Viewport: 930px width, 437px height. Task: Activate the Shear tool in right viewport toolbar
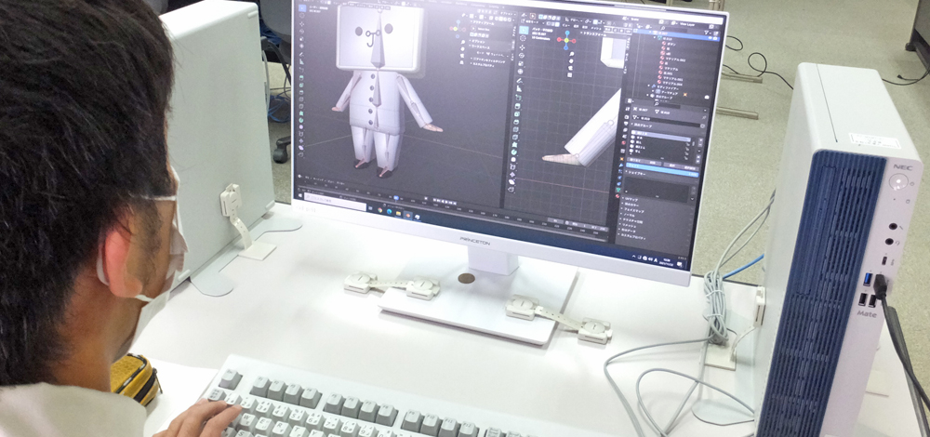click(512, 181)
